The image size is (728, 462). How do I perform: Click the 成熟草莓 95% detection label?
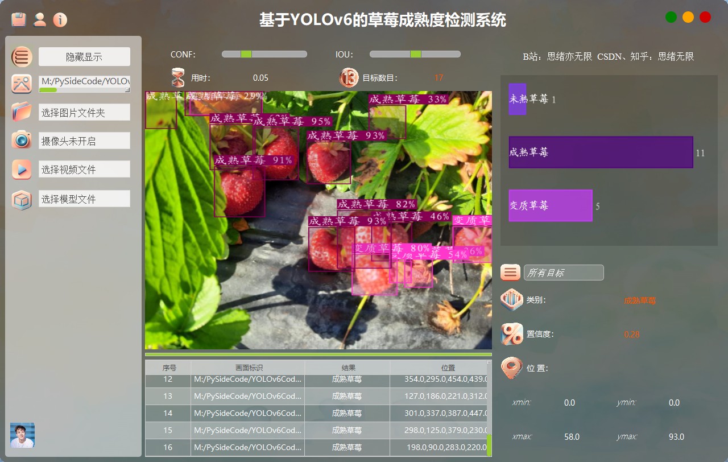[x=292, y=121]
